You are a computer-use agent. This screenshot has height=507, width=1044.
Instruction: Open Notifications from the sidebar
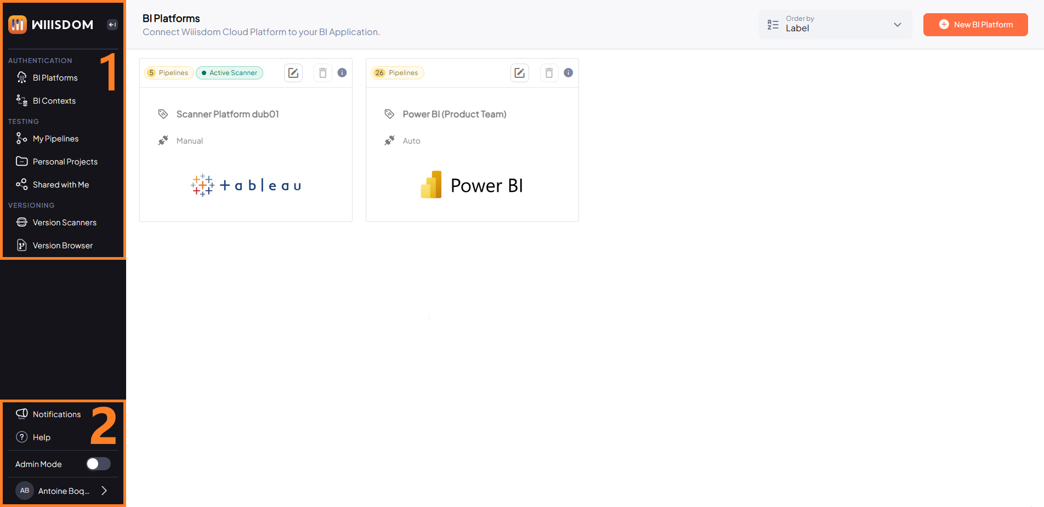[56, 414]
